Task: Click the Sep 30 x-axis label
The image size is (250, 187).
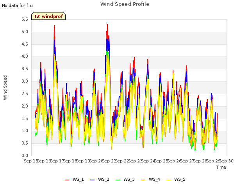Action: 227,161
